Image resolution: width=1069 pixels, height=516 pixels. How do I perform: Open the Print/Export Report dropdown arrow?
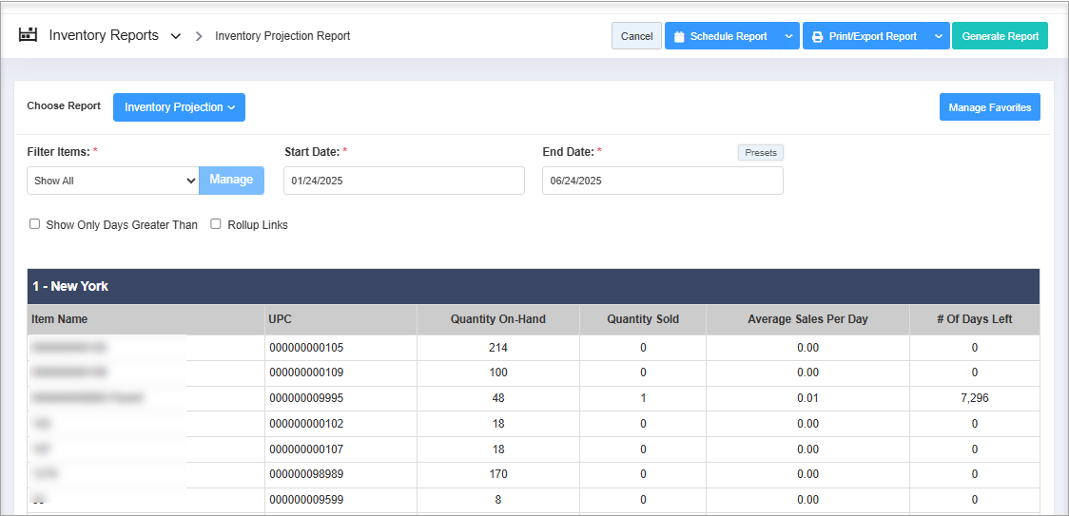tap(938, 36)
